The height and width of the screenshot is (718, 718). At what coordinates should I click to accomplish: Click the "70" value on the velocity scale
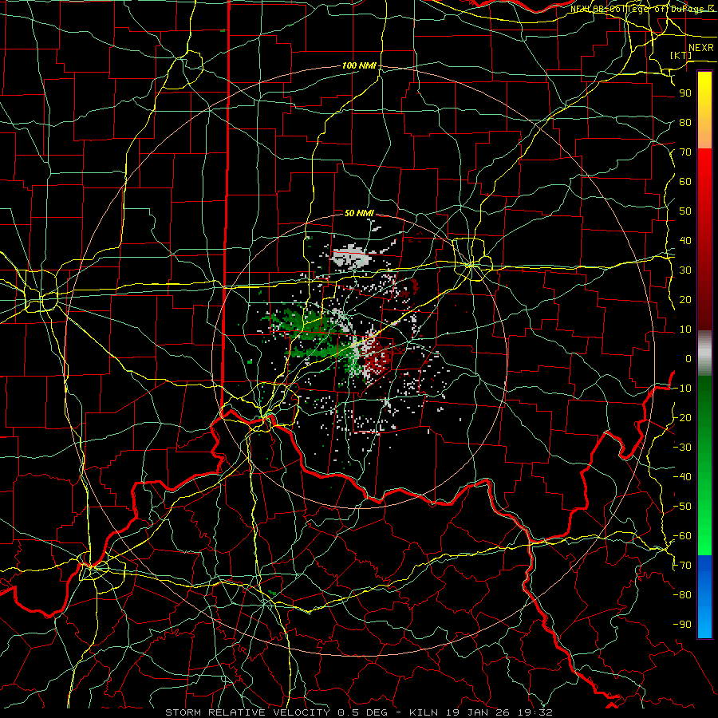[x=685, y=152]
